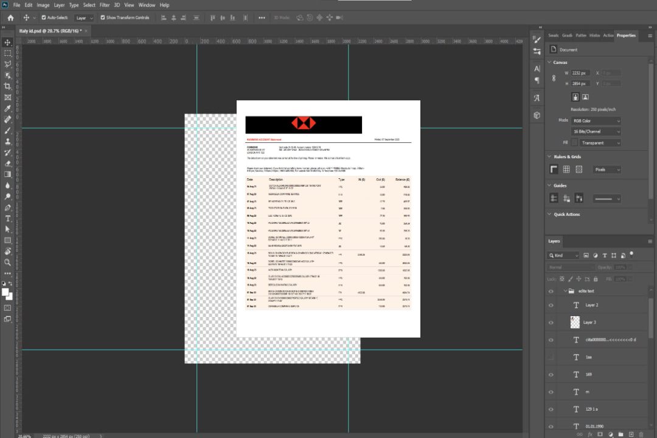
Task: Collapse the Rulers & Grids section
Action: 549,156
